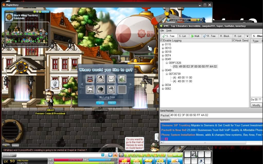Screen dimensions: 263x164
Task: Click the blue speech bubble icon beside chat bar
Action: [x=110, y=155]
